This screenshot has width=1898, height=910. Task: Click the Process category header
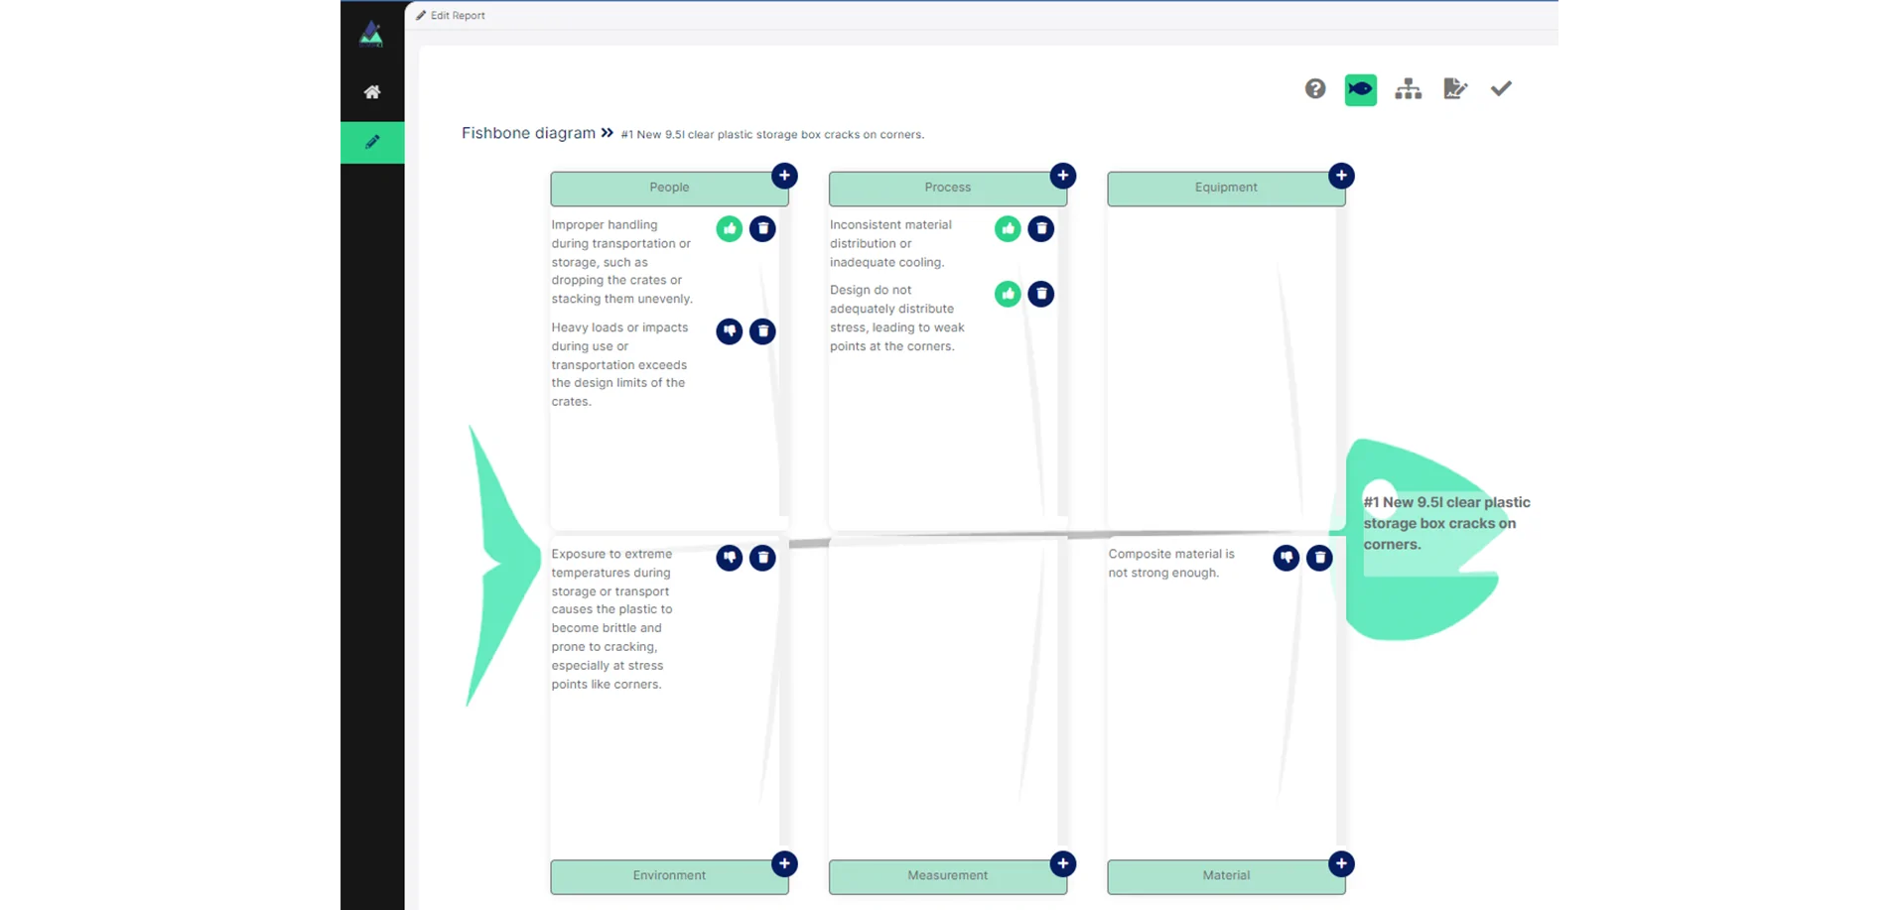coord(947,188)
